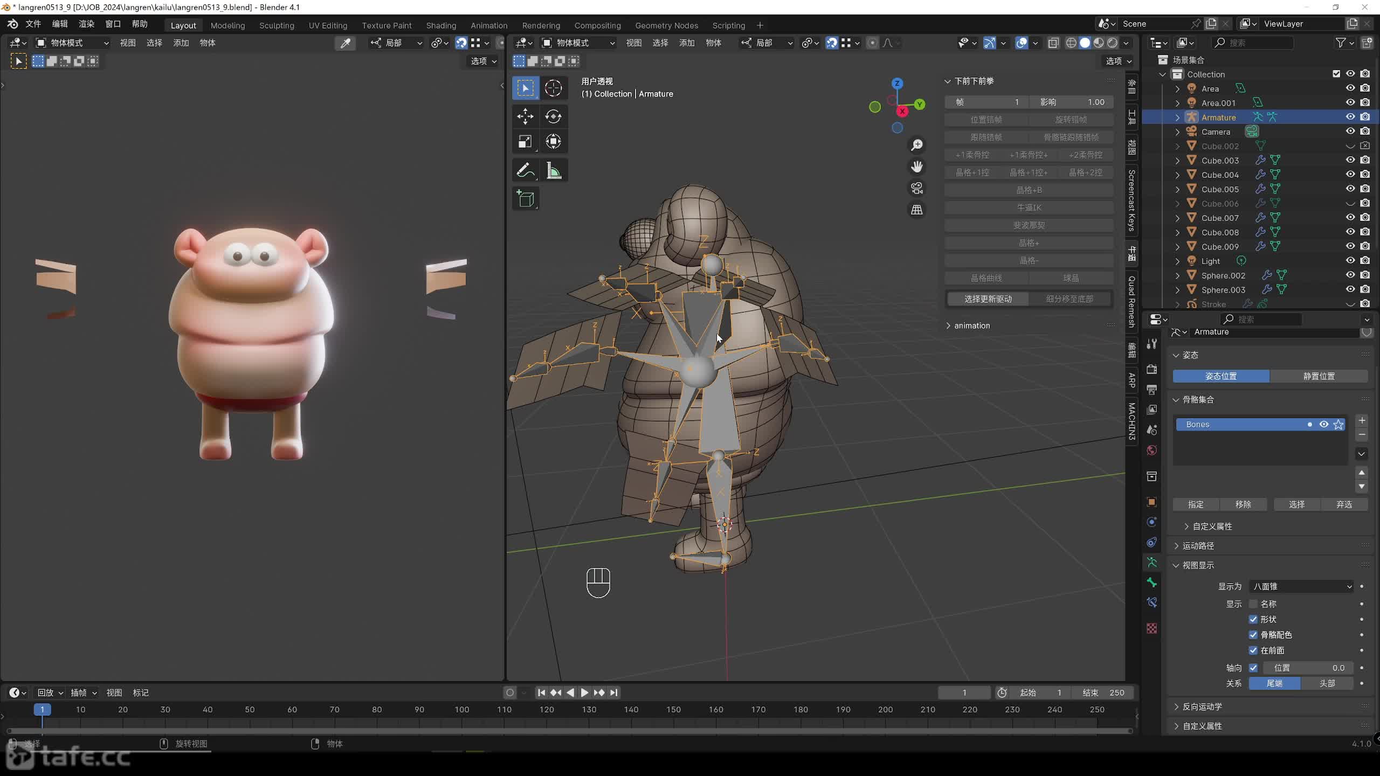Open the 渲染 menu
1380x776 pixels.
[x=86, y=24]
